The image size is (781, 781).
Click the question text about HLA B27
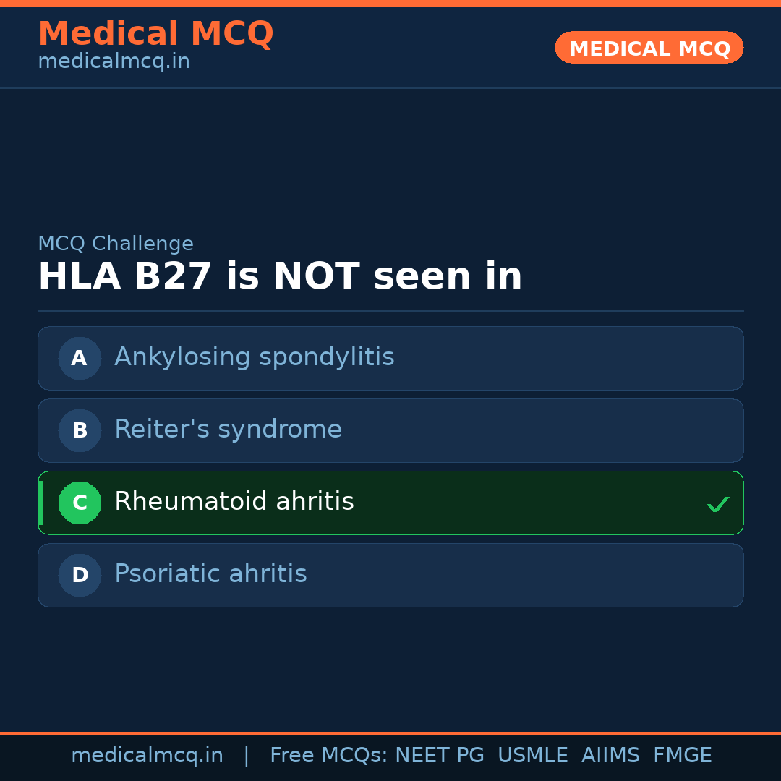[280, 277]
